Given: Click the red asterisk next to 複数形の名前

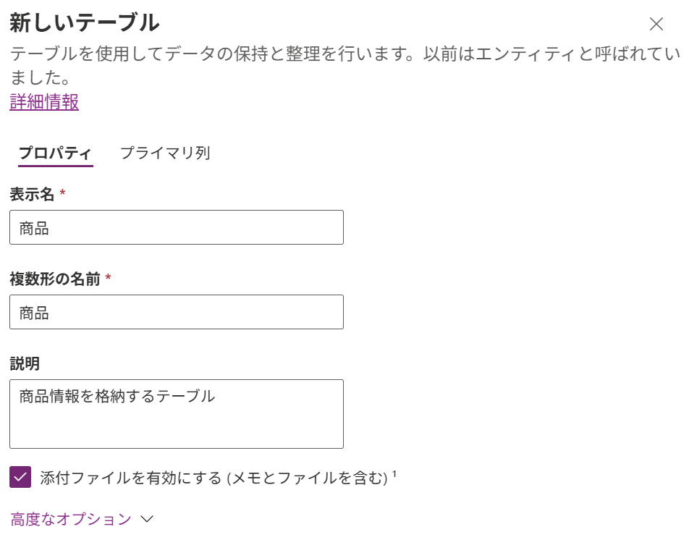Looking at the screenshot, I should click(108, 278).
